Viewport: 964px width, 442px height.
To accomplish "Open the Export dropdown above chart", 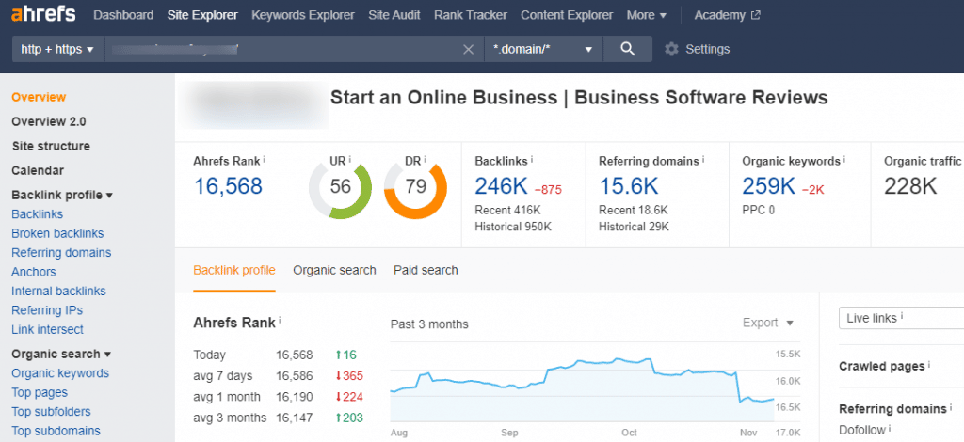I will [768, 323].
